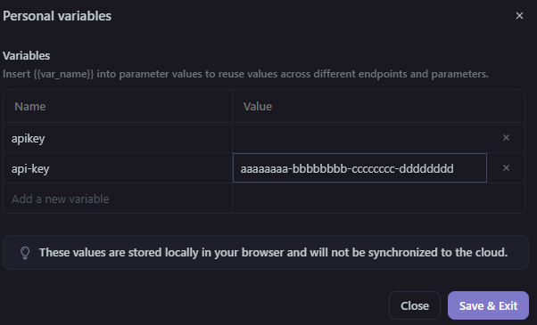Screen dimensions: 537x325
Task: Click the Variables section heading
Action: click(27, 56)
